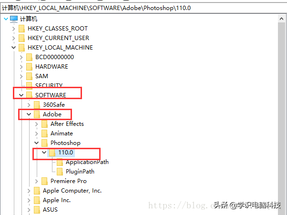Select the ApplicationPath label
Screen dimensions: 287x215
point(87,162)
